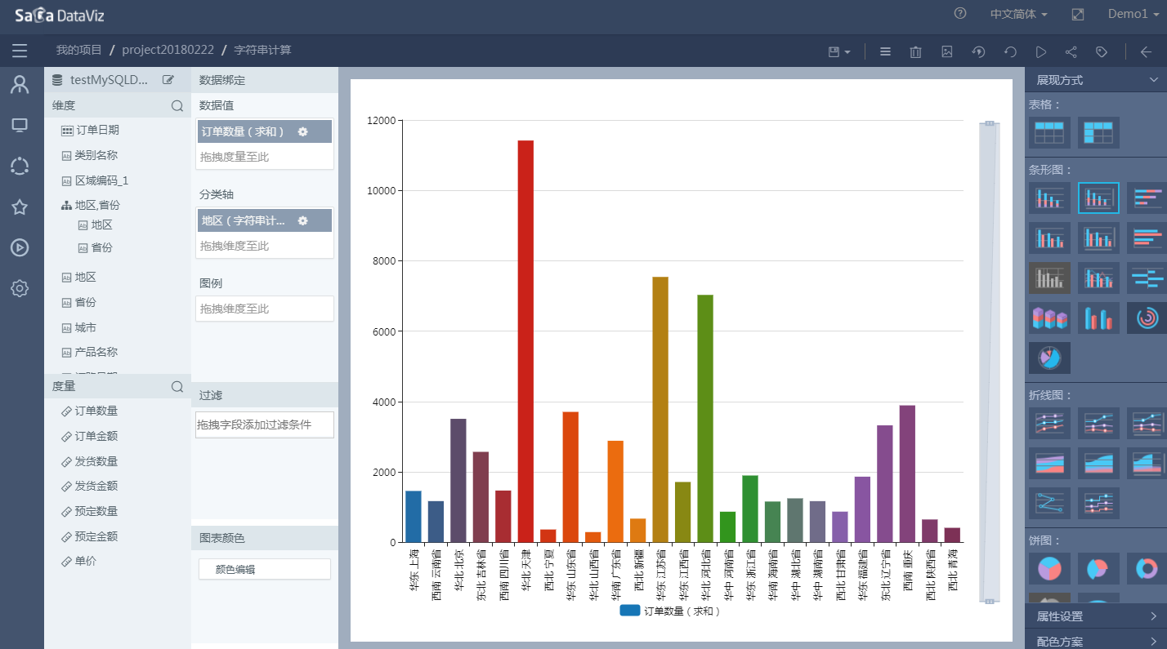Screen dimensions: 1167x649
Task: Click the restore history icon with lightning
Action: point(978,51)
